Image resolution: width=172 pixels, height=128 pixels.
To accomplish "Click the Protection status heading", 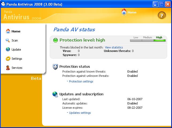I will (x=75, y=66).
